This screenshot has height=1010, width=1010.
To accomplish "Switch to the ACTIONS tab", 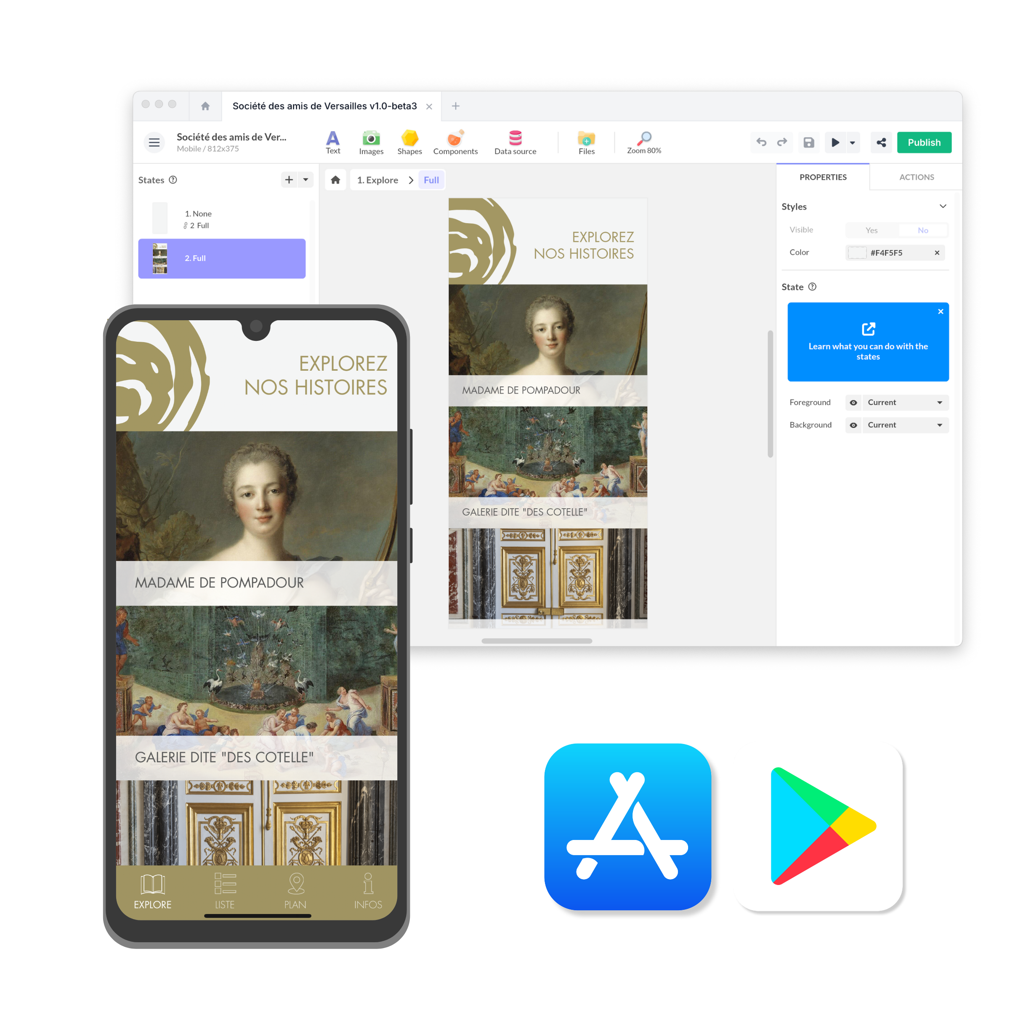I will 916,176.
